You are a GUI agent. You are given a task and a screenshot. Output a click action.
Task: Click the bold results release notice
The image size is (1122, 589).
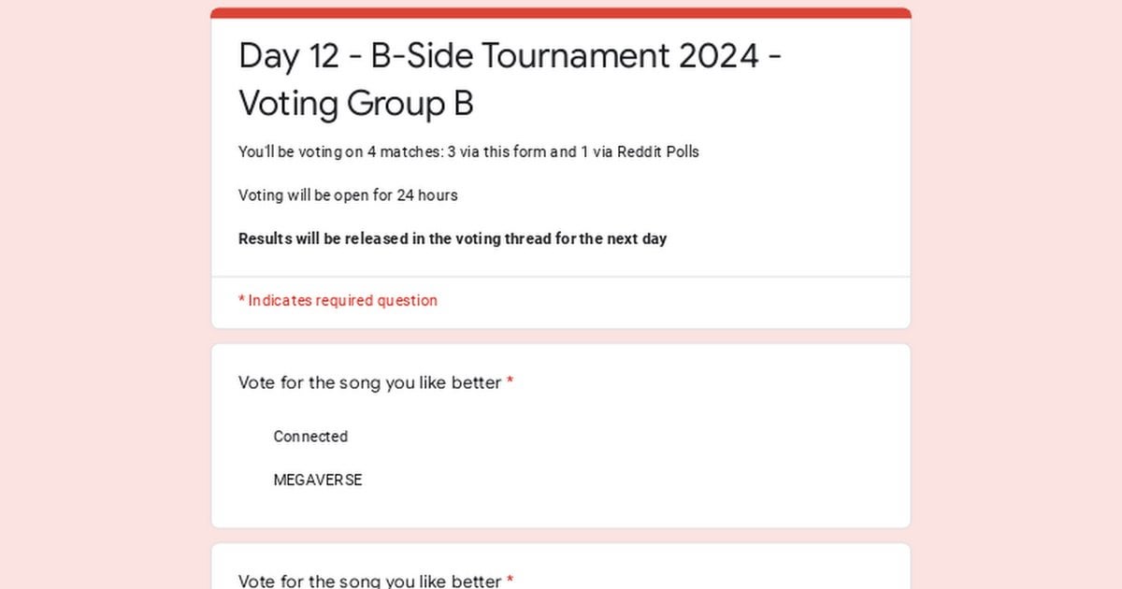[x=453, y=238]
